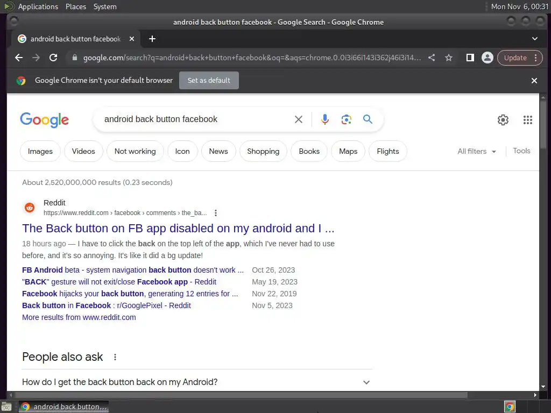Open the tab search dropdown arrow

pos(534,39)
